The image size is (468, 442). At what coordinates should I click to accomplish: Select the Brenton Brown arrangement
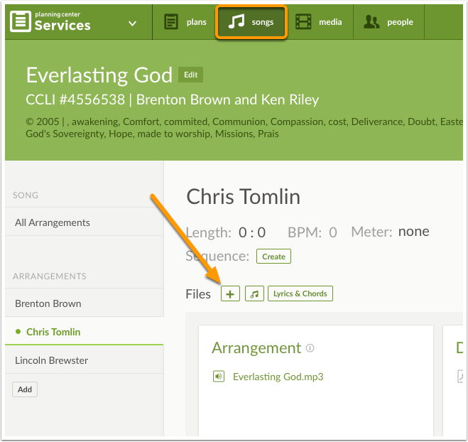click(85, 303)
